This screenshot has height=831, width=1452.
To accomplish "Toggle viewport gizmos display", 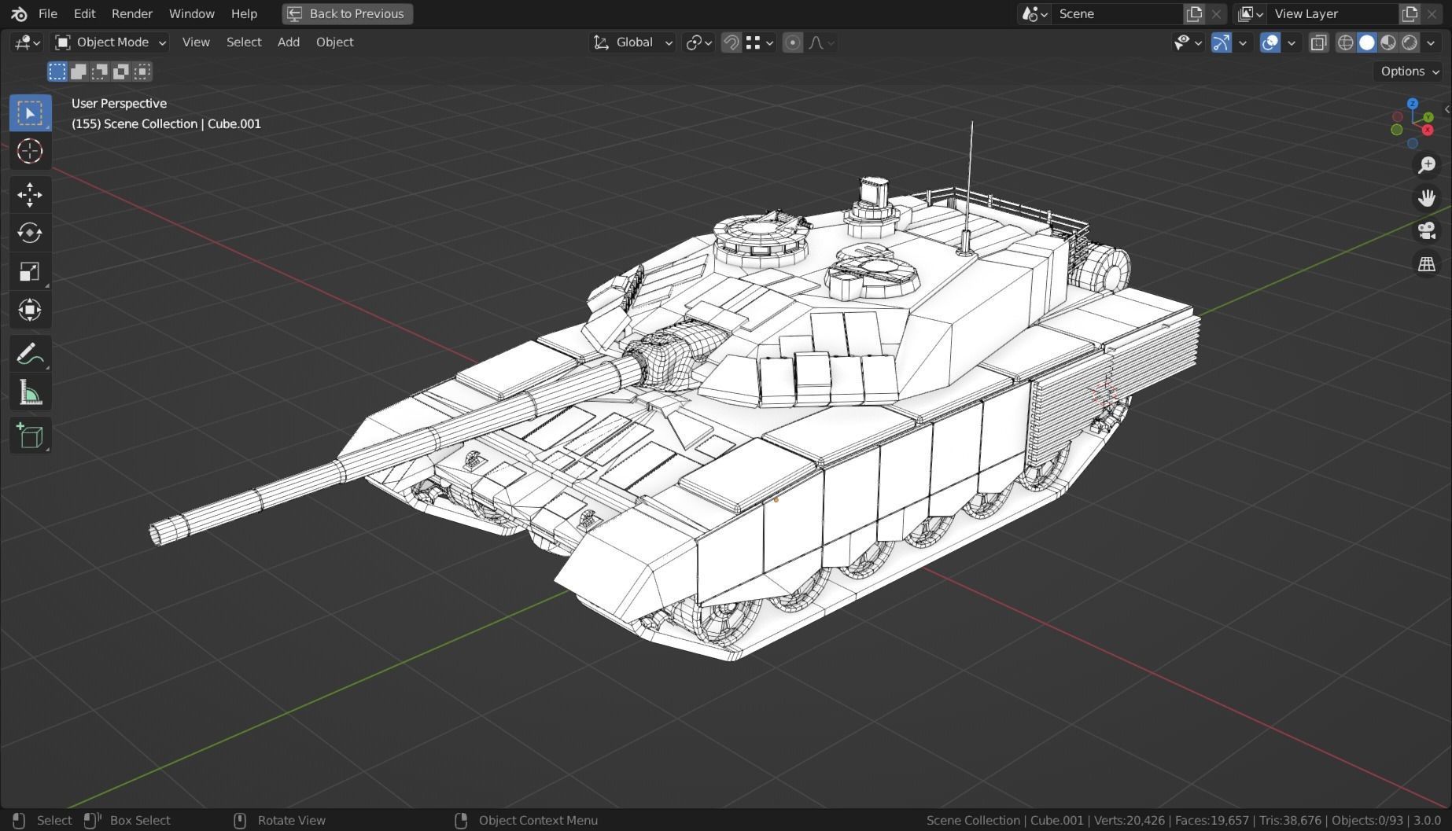I will click(x=1221, y=42).
